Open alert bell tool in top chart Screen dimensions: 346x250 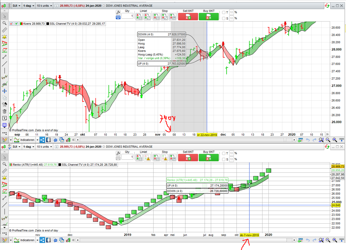click(x=5, y=37)
